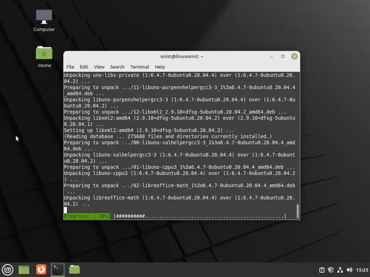This screenshot has height=277, width=370.
Task: Click the show desktop icon in the taskbar
Action: (x=24, y=270)
